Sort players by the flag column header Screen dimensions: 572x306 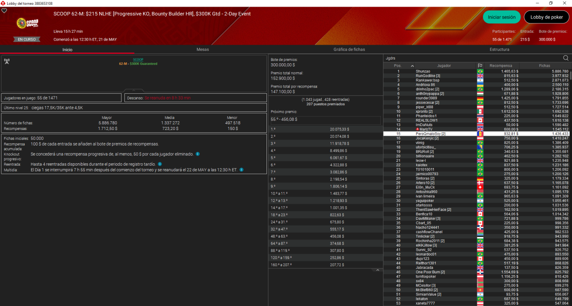coord(480,66)
